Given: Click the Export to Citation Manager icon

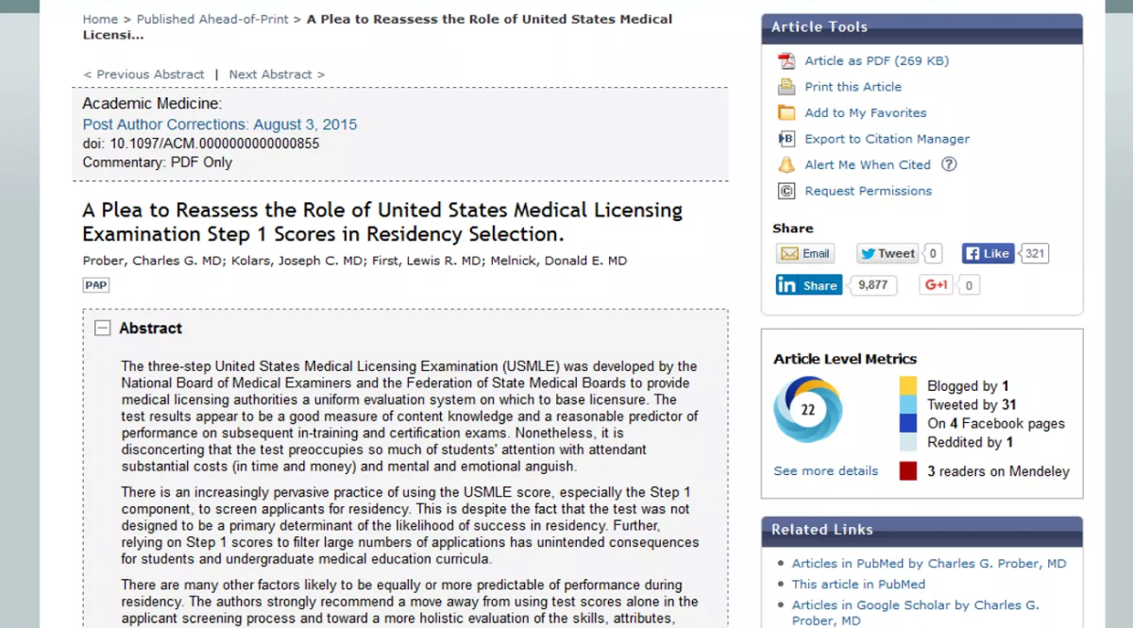Looking at the screenshot, I should coord(786,139).
